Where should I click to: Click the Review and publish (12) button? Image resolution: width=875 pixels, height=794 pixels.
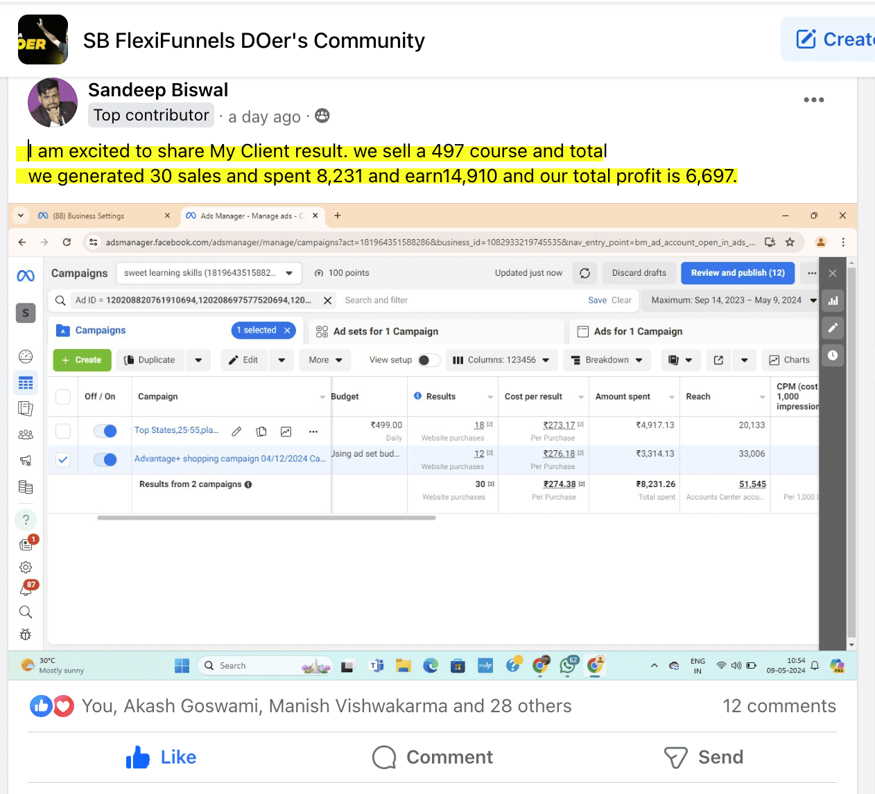[x=737, y=273]
